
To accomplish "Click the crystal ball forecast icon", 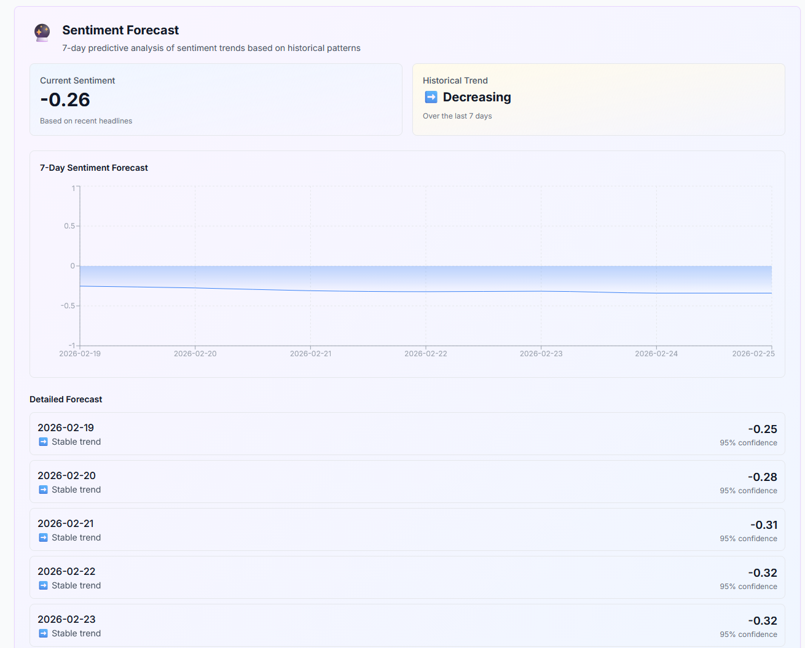I will tap(42, 32).
